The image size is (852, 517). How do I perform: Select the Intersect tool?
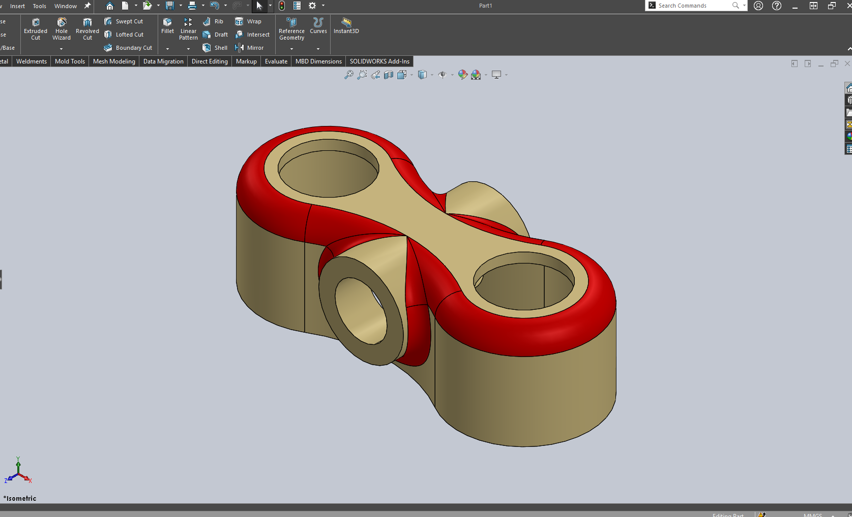point(252,35)
